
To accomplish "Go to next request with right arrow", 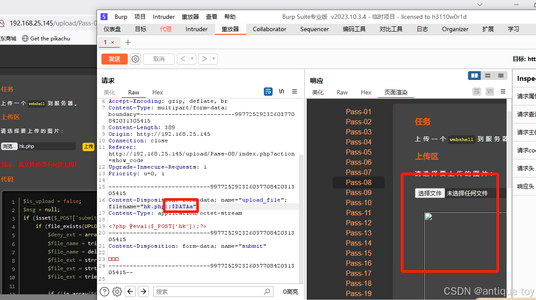I will (205, 59).
